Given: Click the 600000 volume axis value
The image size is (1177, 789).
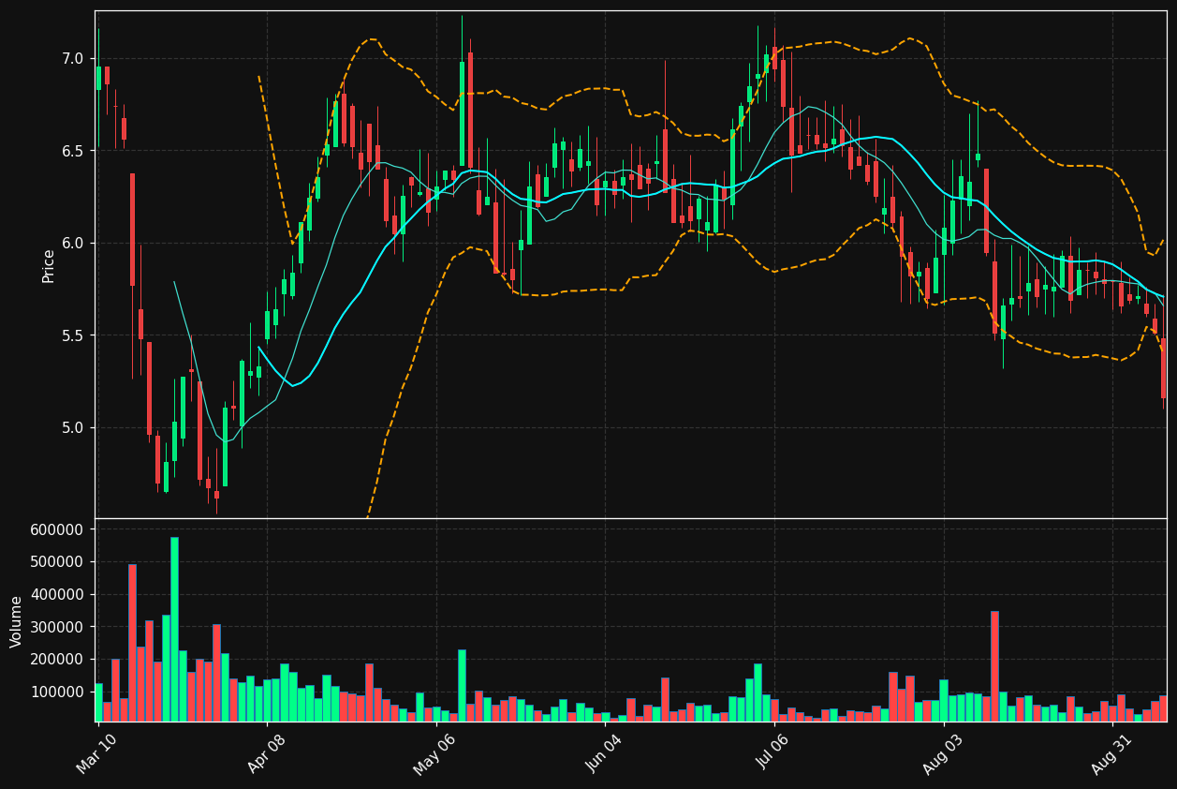Looking at the screenshot, I should (x=58, y=529).
